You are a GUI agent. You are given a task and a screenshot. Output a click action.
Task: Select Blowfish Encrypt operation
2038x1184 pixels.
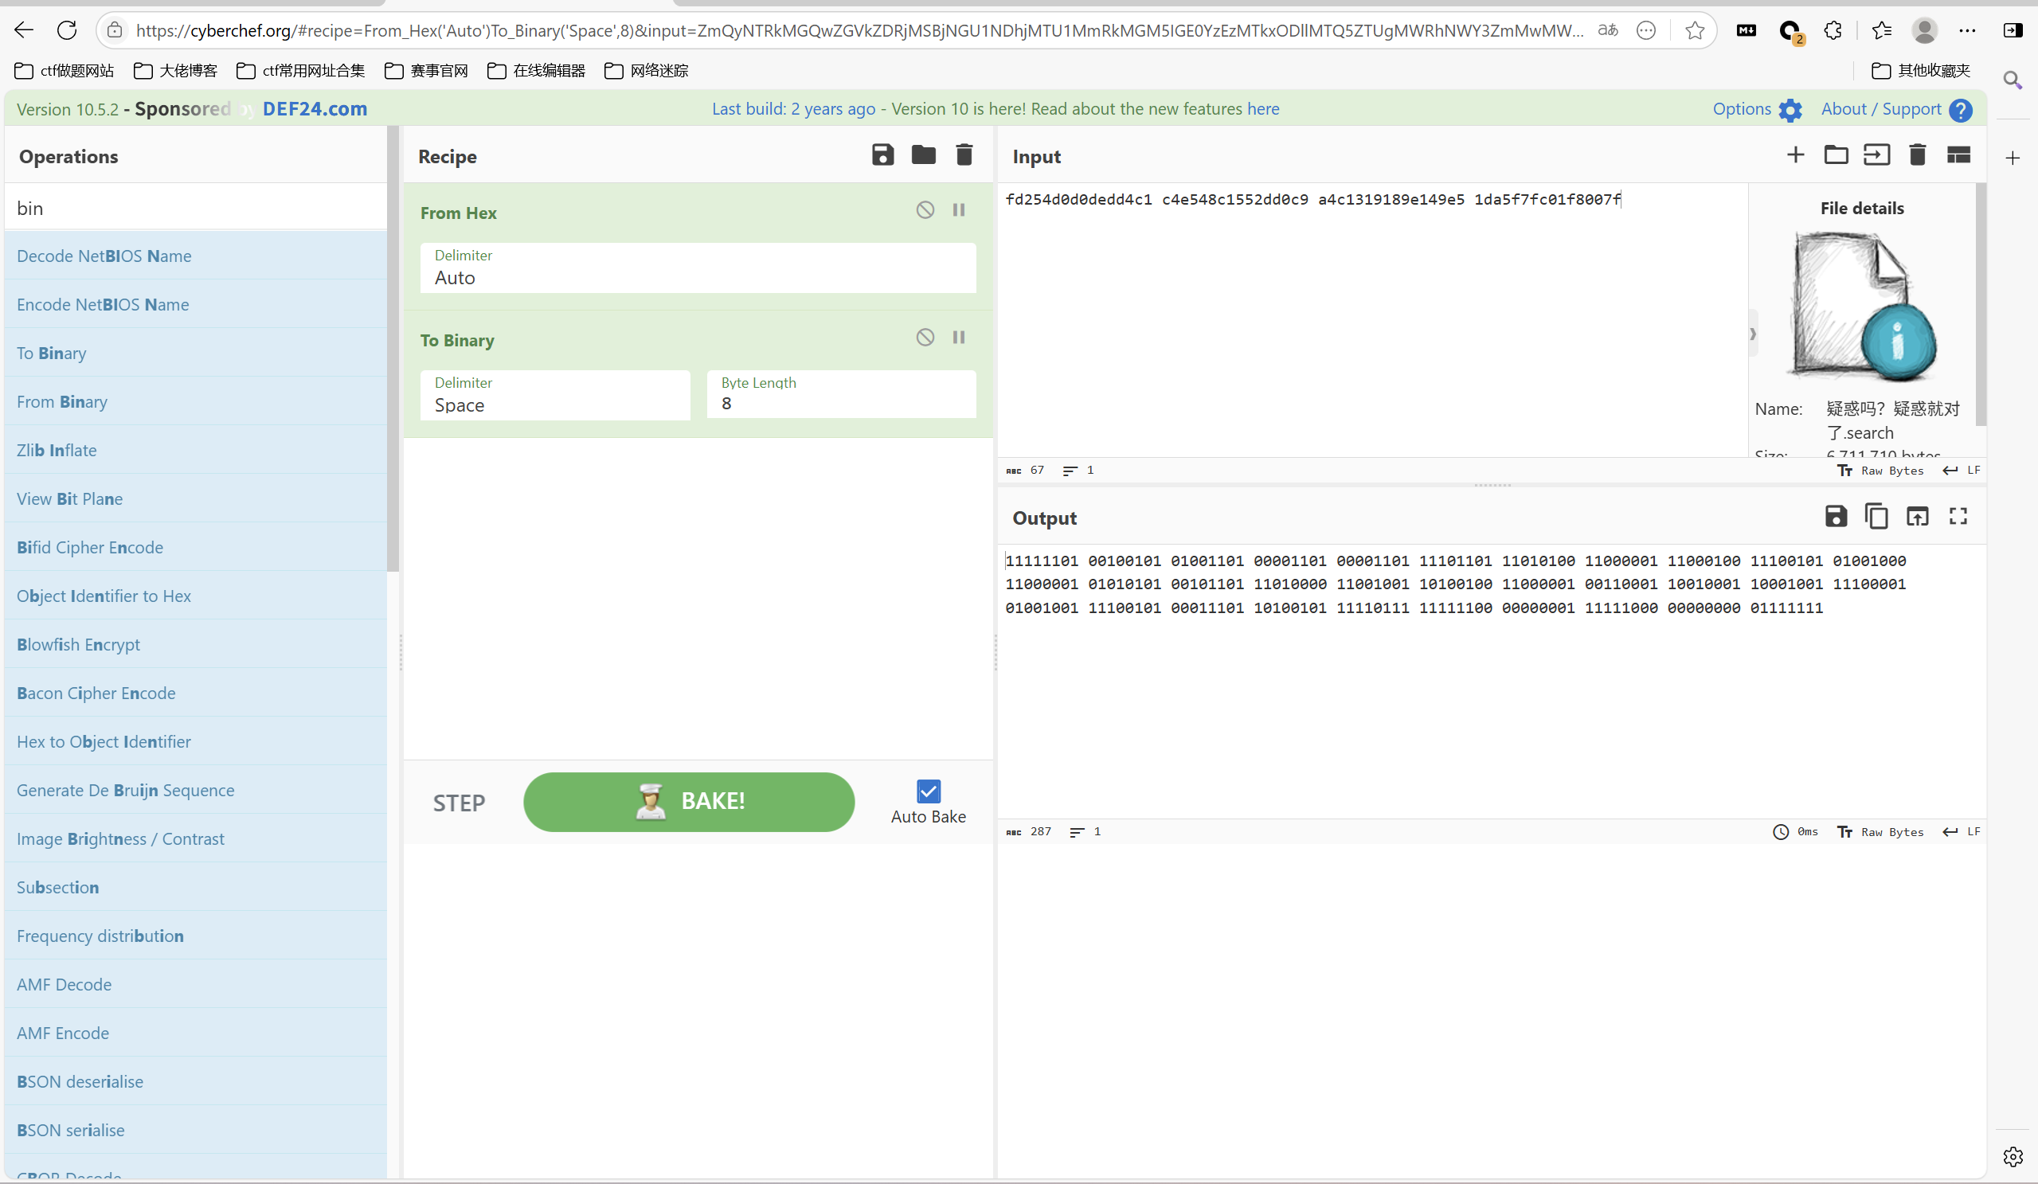[196, 645]
